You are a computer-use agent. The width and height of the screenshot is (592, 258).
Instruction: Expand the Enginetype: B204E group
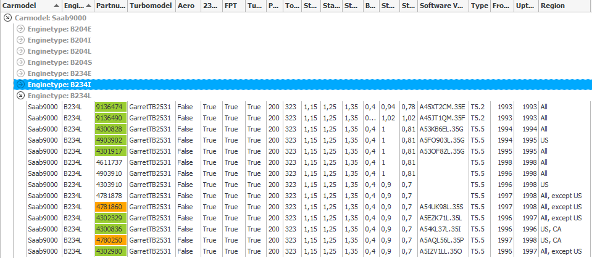click(20, 29)
